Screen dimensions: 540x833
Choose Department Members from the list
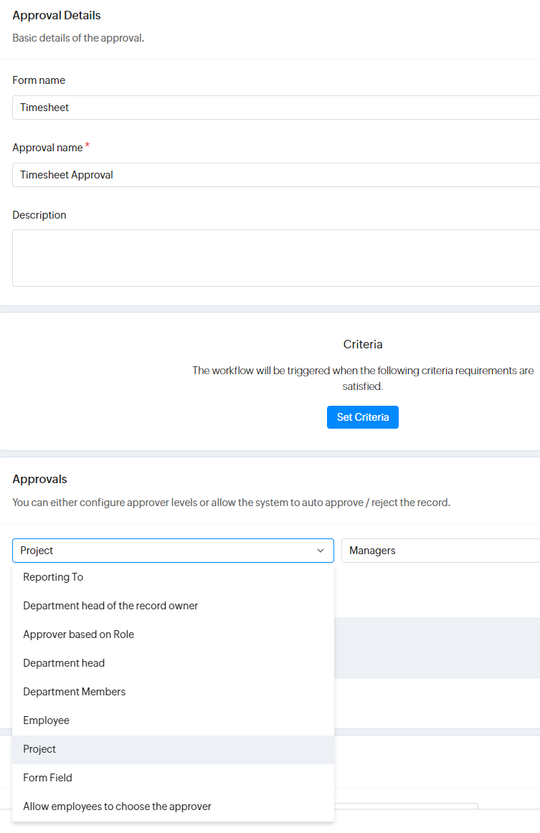[74, 692]
